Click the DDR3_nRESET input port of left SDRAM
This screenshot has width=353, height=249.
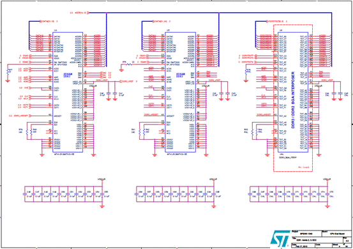(x=20, y=116)
